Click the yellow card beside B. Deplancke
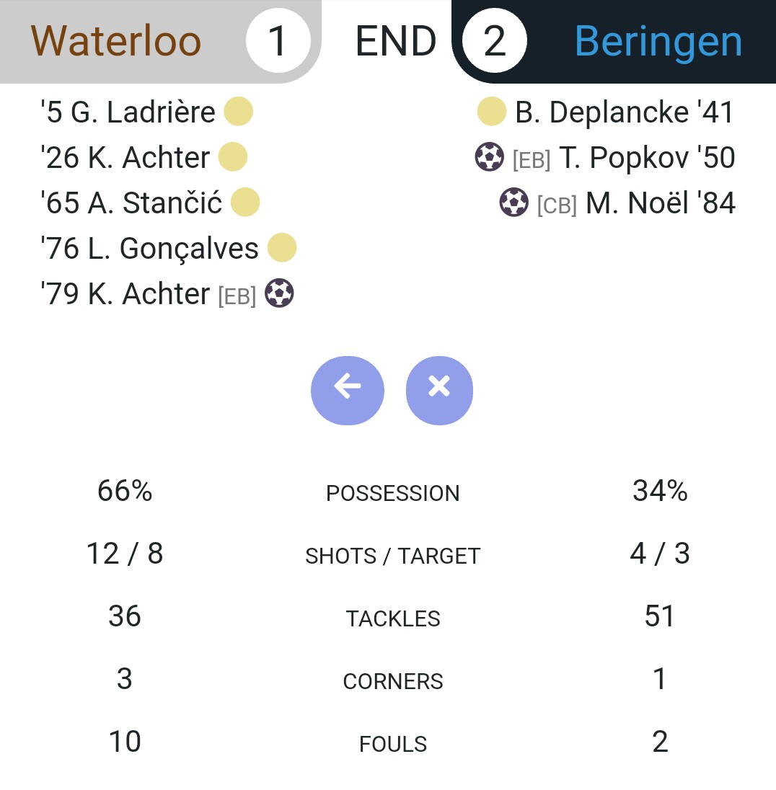Image resolution: width=776 pixels, height=790 pixels. pyautogui.click(x=492, y=111)
